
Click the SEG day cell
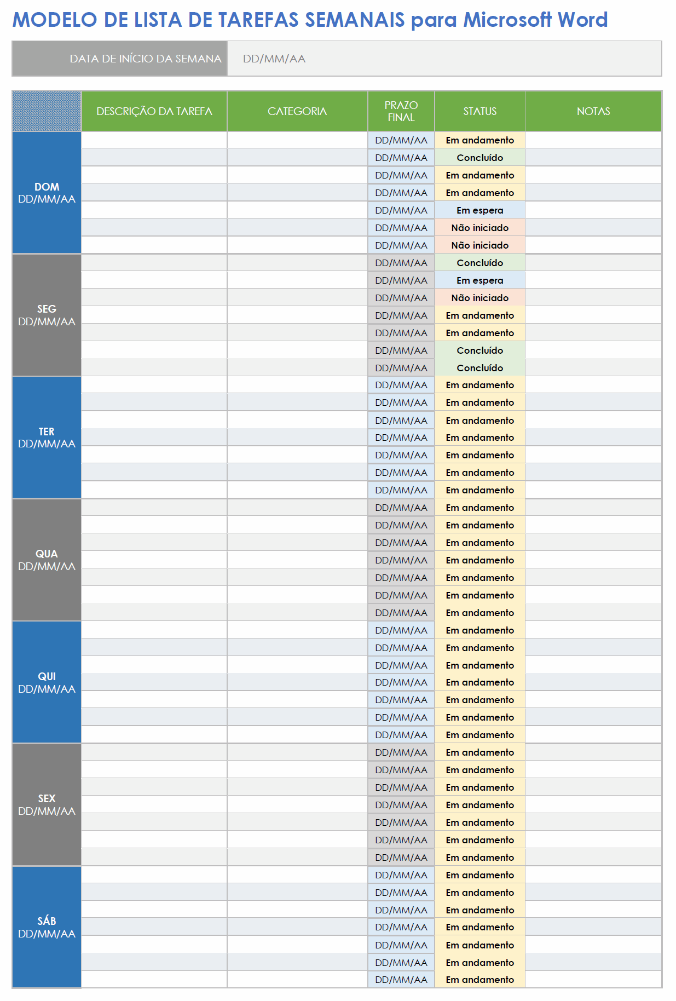[x=47, y=315]
